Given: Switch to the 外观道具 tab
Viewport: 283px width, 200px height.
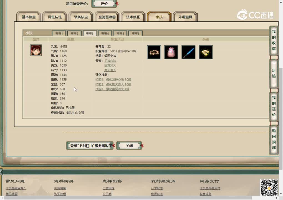Looking at the screenshot, I should [x=185, y=17].
